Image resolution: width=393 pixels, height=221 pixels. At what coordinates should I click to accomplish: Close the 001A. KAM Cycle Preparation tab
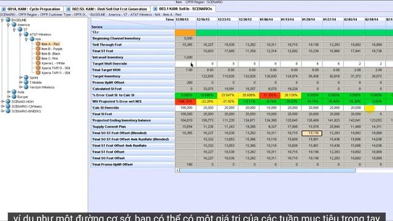4,9
